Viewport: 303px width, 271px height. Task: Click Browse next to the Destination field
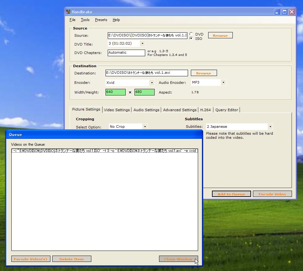[x=204, y=73]
